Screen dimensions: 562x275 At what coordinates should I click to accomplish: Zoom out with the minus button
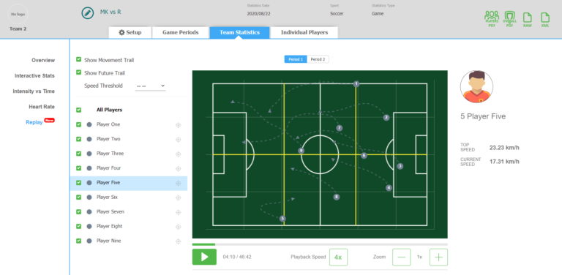click(402, 257)
